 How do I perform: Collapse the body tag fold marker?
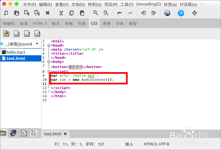(x=49, y=62)
